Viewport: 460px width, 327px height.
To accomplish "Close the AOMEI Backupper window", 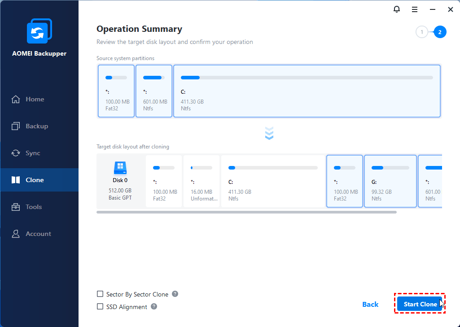I will (450, 10).
